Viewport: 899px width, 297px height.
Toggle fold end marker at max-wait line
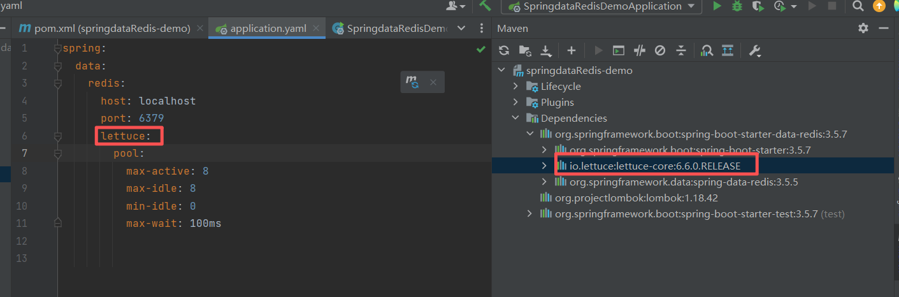pyautogui.click(x=58, y=223)
